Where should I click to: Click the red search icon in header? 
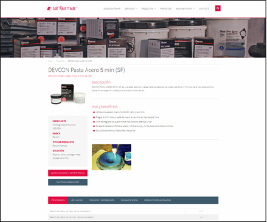tap(218, 9)
